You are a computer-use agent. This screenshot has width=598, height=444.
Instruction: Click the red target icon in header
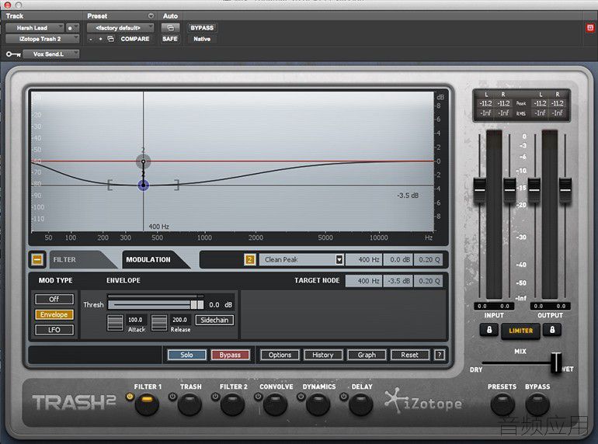590,27
